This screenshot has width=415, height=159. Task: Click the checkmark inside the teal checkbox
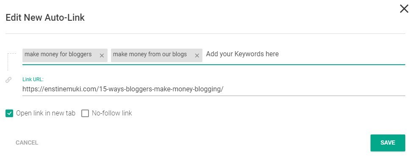9,114
